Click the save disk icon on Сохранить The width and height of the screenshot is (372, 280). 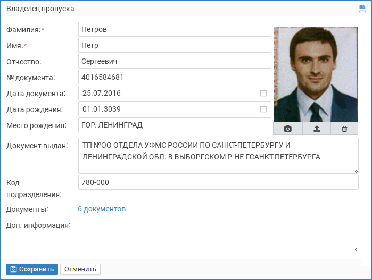pyautogui.click(x=13, y=269)
